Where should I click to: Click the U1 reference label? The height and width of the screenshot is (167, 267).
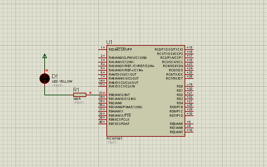(x=109, y=42)
